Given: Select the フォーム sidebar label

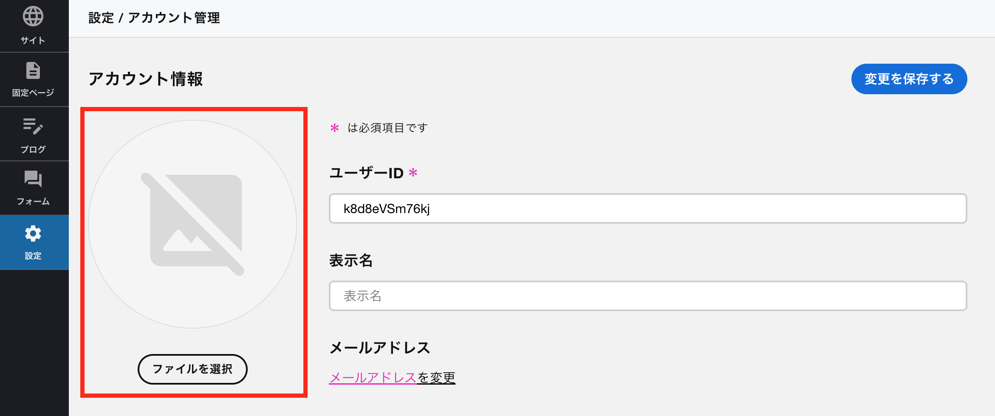Looking at the screenshot, I should pyautogui.click(x=33, y=201).
